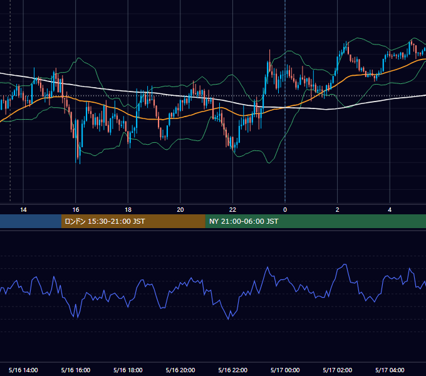Click the 5/16 14:00 date label
The width and height of the screenshot is (426, 376).
[x=23, y=370]
